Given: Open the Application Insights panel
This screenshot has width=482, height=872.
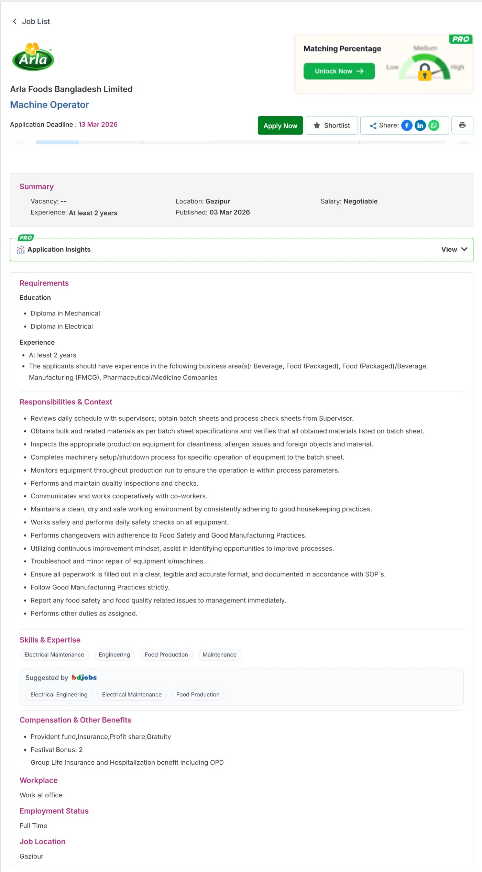Looking at the screenshot, I should point(241,250).
